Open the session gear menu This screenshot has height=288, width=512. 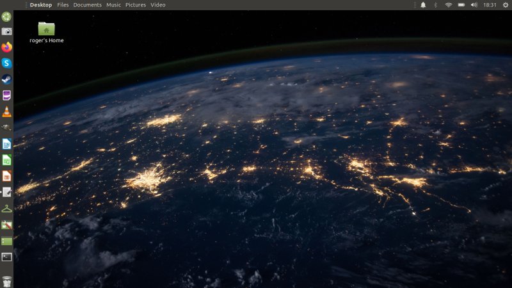[x=505, y=5]
